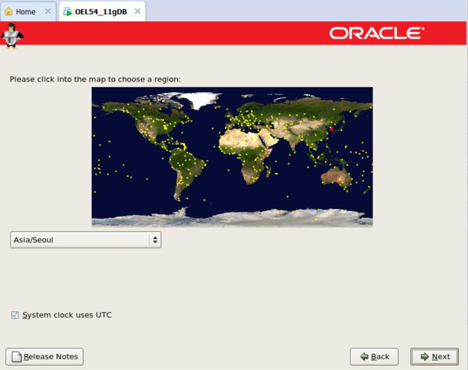This screenshot has width=468, height=370.
Task: Go back with the Back button
Action: pyautogui.click(x=374, y=357)
